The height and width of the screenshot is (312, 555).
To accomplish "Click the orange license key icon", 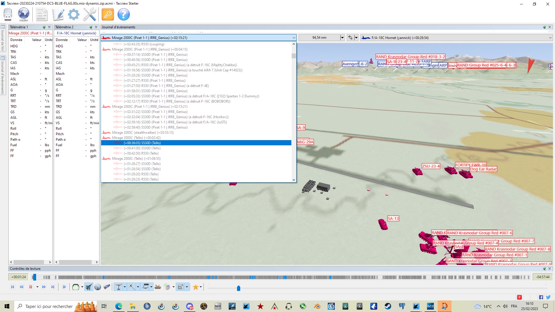I will [108, 14].
